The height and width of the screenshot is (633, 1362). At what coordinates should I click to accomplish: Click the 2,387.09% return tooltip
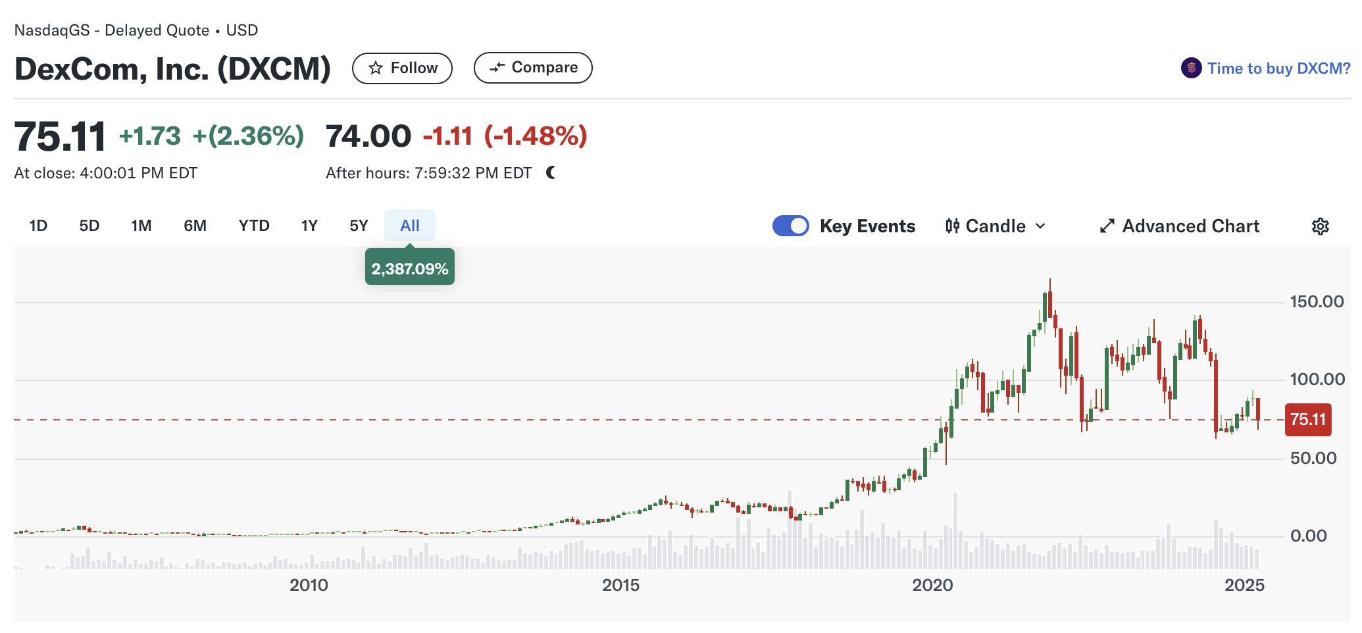(410, 268)
